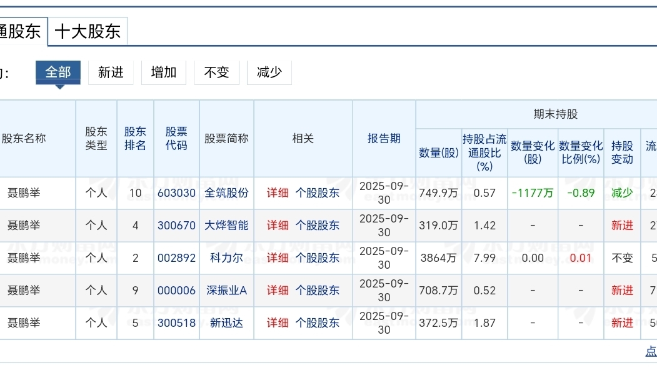
Task: Click the -0.89 change ratio value
Action: click(581, 193)
